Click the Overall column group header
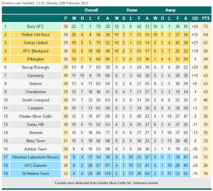 tap(91, 10)
